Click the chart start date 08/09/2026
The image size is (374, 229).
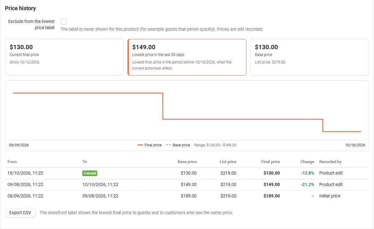tap(19, 145)
